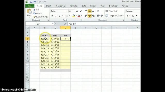Click cell C12 containing 6/16/15
This screenshot has width=165, height=92.
point(55,67)
